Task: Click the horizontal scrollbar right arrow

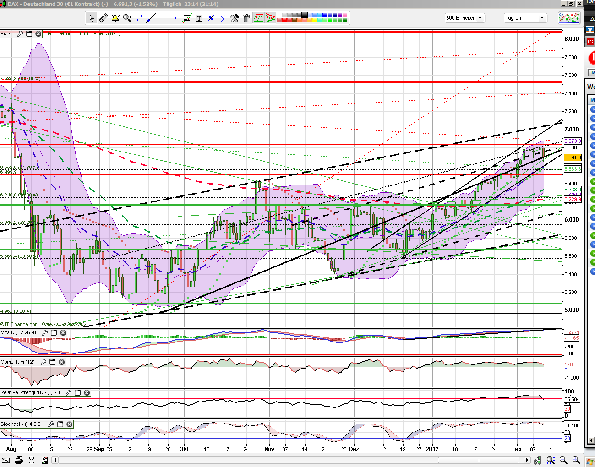Action: (x=527, y=460)
